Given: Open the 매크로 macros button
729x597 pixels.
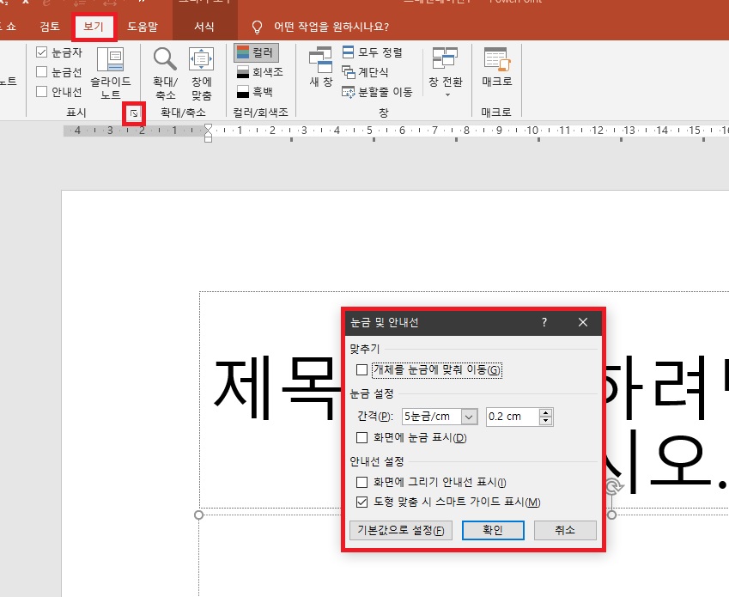Looking at the screenshot, I should click(497, 67).
